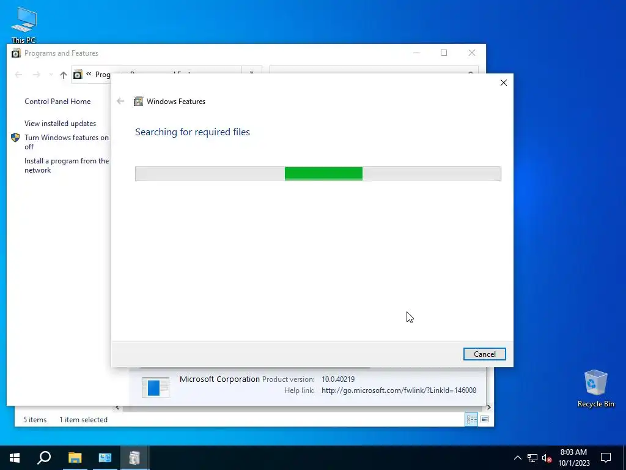Click 'Searching for required files' heading

(x=193, y=132)
